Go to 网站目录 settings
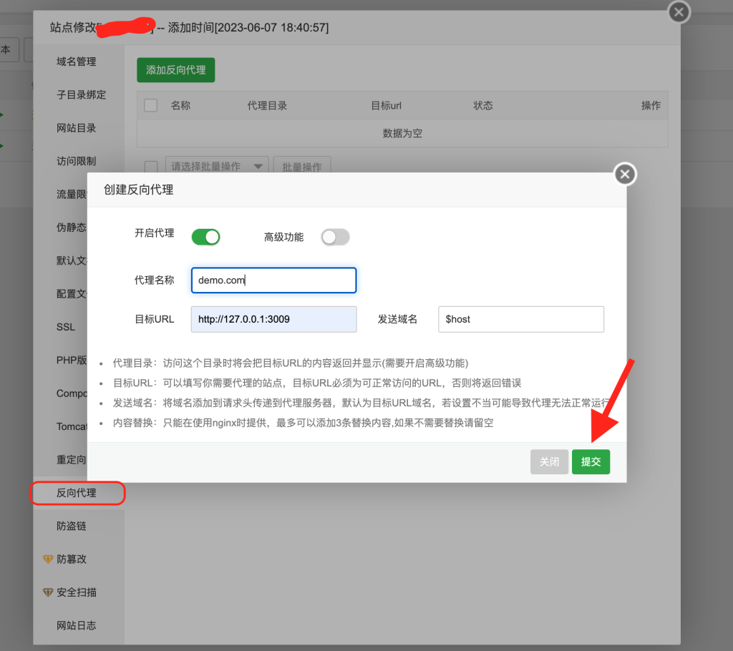 (76, 128)
